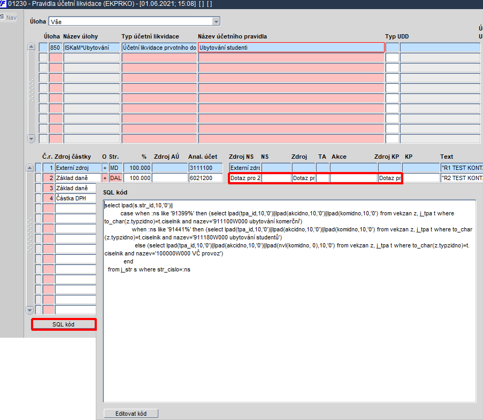Click the Název účetního pravidla field Ubytování studenti

291,48
